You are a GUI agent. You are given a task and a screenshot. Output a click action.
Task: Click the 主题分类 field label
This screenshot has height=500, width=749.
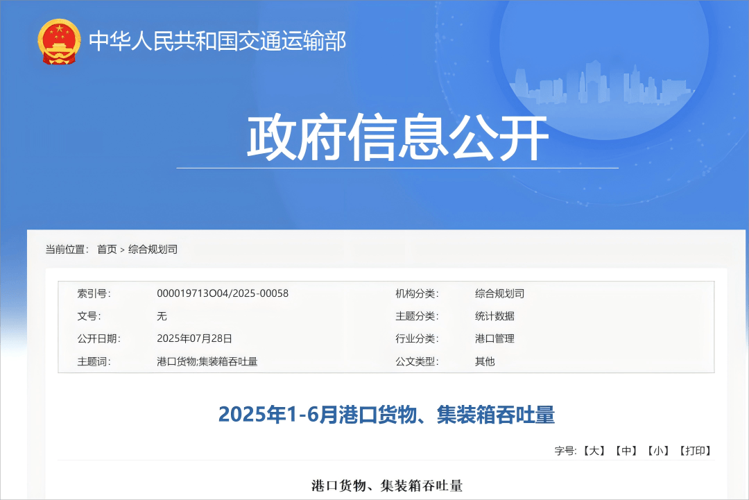pyautogui.click(x=417, y=316)
